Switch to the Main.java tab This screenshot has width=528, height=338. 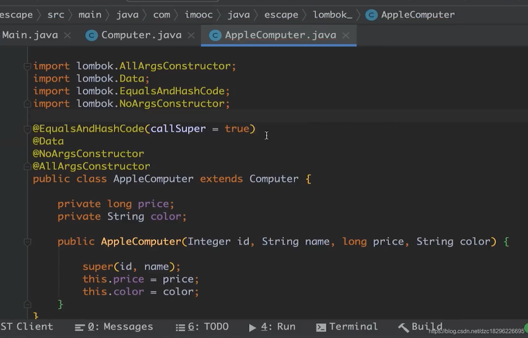tap(30, 35)
